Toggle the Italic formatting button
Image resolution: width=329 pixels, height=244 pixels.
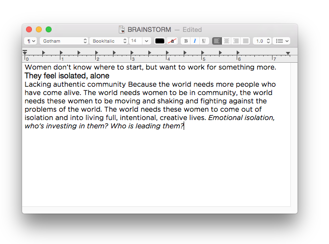point(194,41)
